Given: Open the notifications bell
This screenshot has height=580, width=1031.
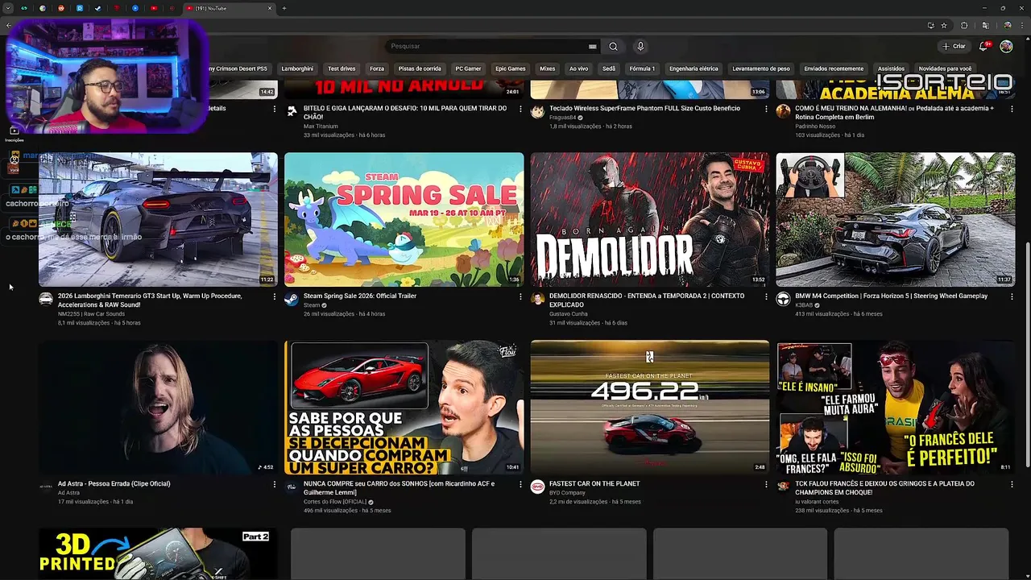Looking at the screenshot, I should pos(983,46).
